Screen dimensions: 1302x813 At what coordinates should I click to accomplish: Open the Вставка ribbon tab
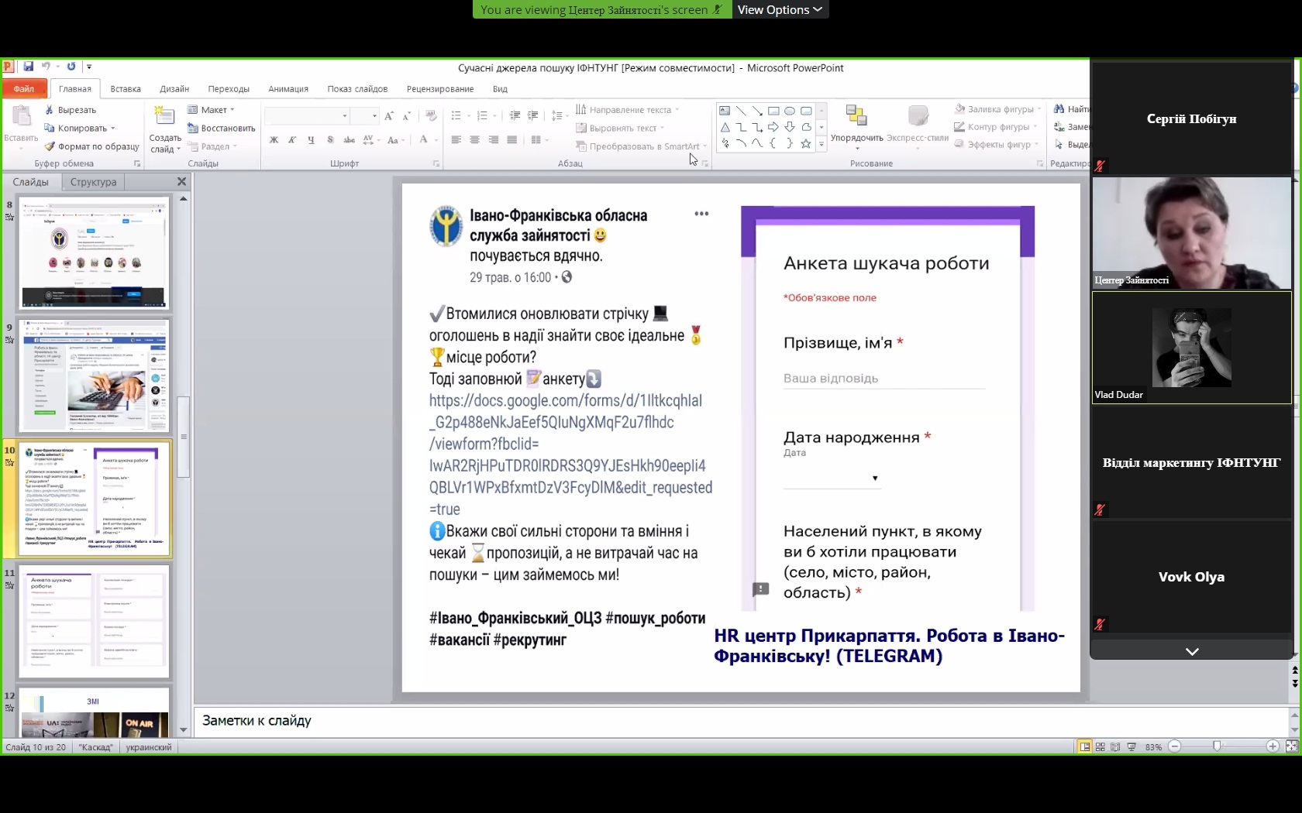[x=126, y=89]
